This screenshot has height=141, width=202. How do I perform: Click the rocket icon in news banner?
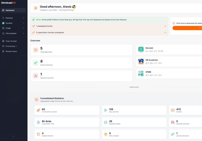coord(34,20)
